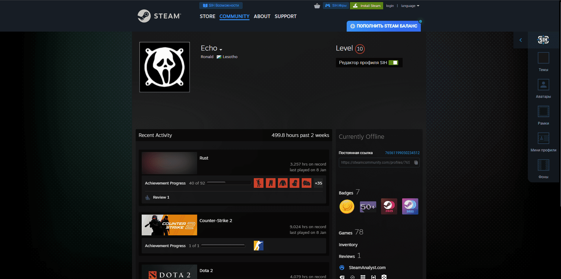Click the green Install Steam button

366,5
